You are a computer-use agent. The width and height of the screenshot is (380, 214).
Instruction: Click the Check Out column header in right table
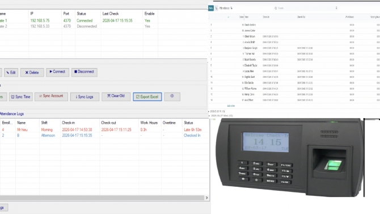301,17
